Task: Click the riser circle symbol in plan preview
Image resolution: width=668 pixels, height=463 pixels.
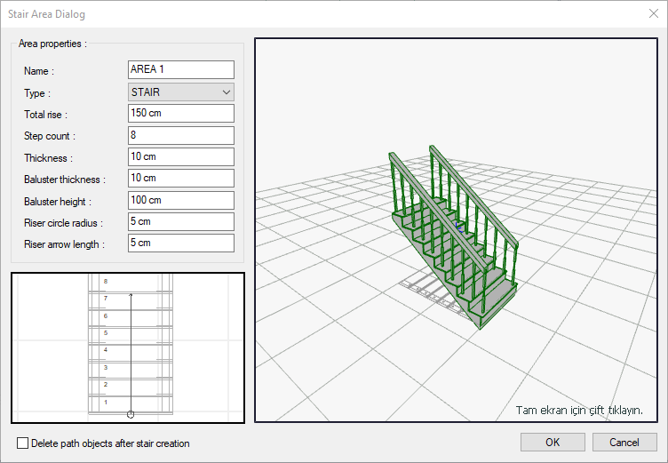Action: click(131, 413)
